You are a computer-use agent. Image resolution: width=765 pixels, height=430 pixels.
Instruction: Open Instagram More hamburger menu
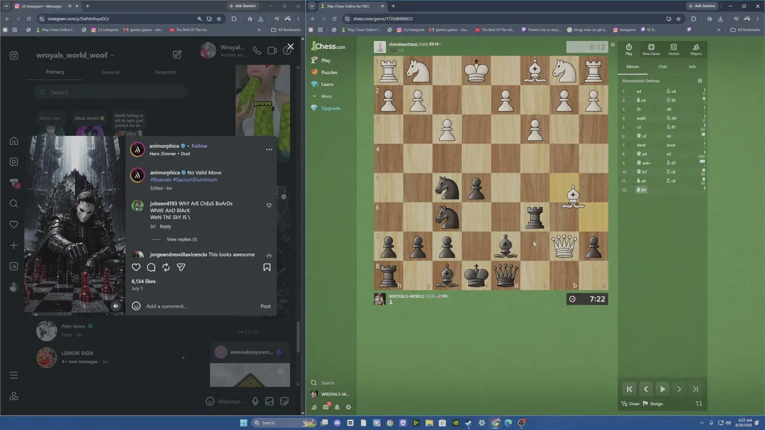click(14, 375)
